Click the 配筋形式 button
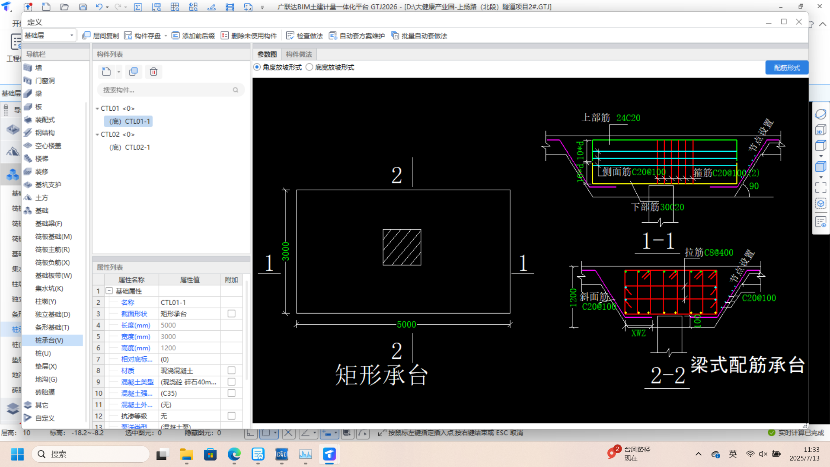The image size is (830, 467). (x=786, y=68)
